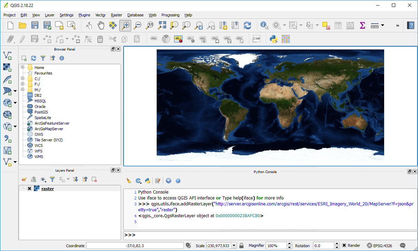Click the Refresh map icon
This screenshot has width=418, height=251.
click(x=247, y=25)
